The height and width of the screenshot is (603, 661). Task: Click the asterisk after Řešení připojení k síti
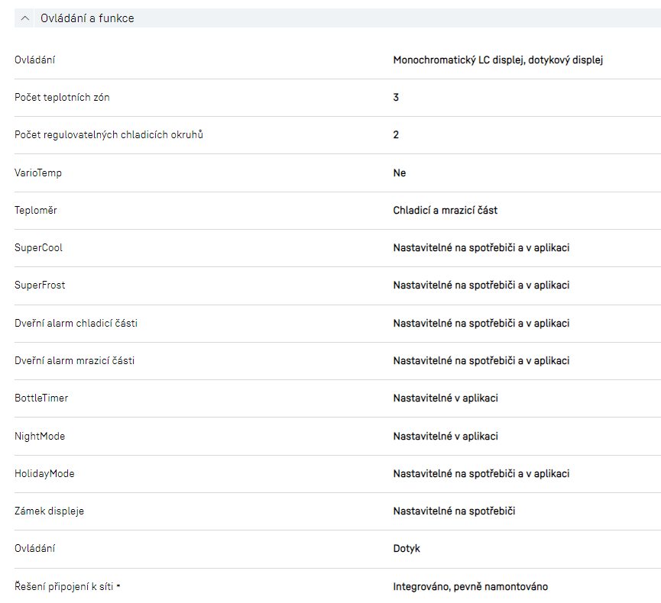[x=118, y=586]
